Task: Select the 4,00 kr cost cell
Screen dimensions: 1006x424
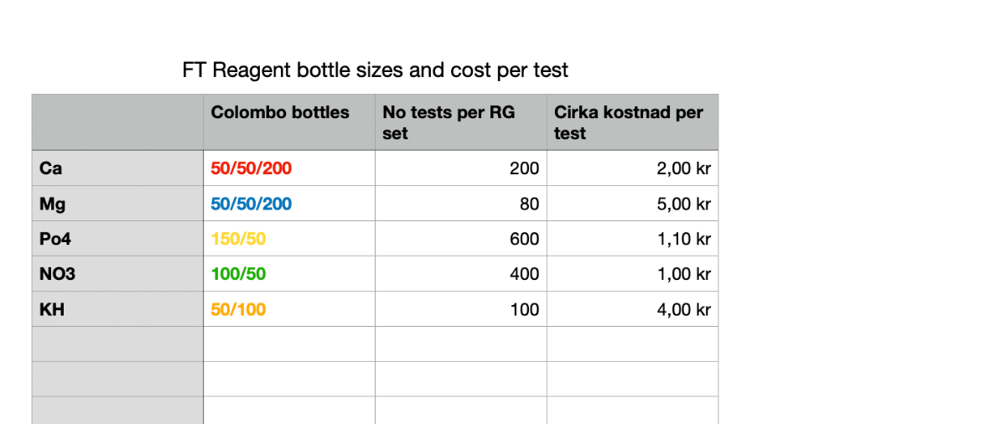Action: [x=633, y=309]
